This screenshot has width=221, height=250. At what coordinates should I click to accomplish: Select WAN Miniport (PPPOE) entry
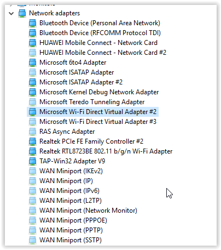[73, 220]
